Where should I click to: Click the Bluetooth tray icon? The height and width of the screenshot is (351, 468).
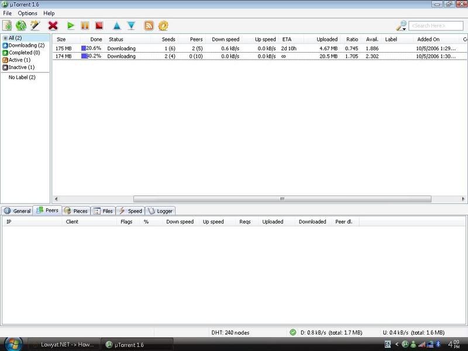[438, 344]
